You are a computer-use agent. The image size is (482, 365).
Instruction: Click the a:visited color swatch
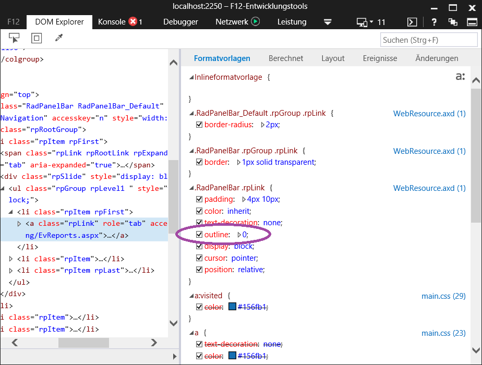232,307
